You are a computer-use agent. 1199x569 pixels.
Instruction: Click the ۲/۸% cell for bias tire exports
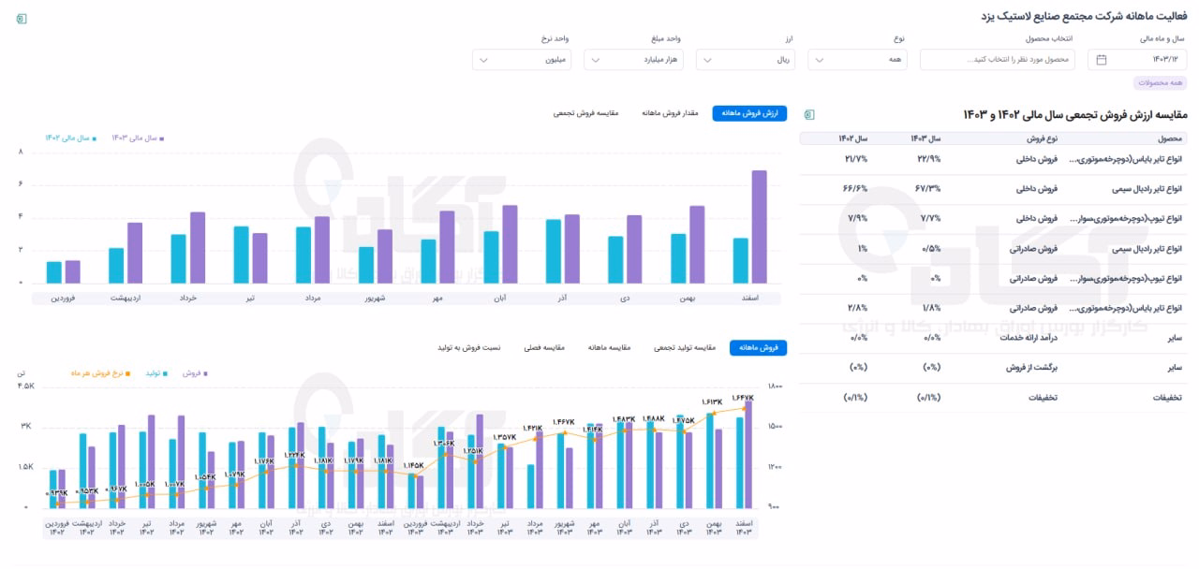pos(859,308)
